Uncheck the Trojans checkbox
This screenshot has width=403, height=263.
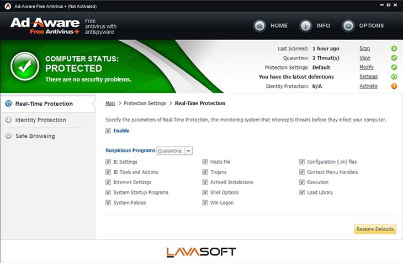point(205,172)
